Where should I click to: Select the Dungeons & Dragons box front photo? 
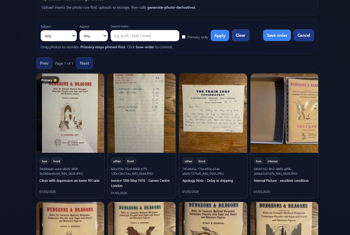point(70,113)
